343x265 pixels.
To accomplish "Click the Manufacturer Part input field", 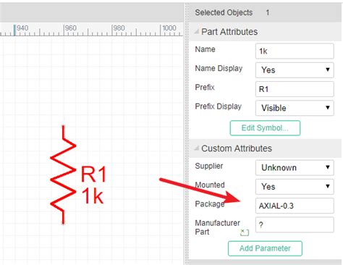I will click(x=295, y=224).
